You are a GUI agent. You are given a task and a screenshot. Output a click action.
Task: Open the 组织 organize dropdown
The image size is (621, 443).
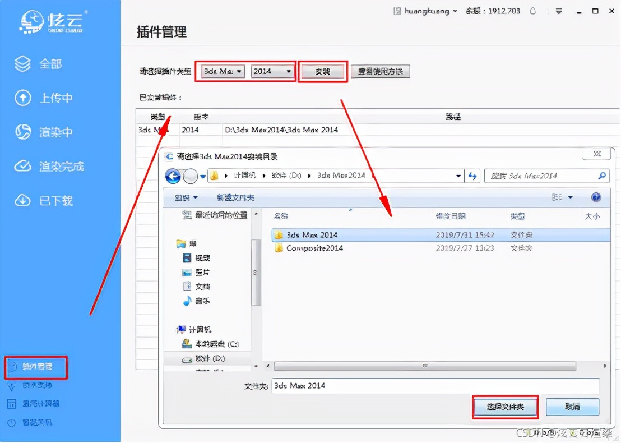[186, 197]
